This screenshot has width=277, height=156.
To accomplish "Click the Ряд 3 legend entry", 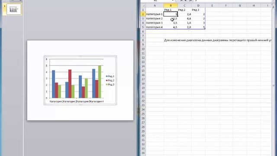I will (x=110, y=84).
